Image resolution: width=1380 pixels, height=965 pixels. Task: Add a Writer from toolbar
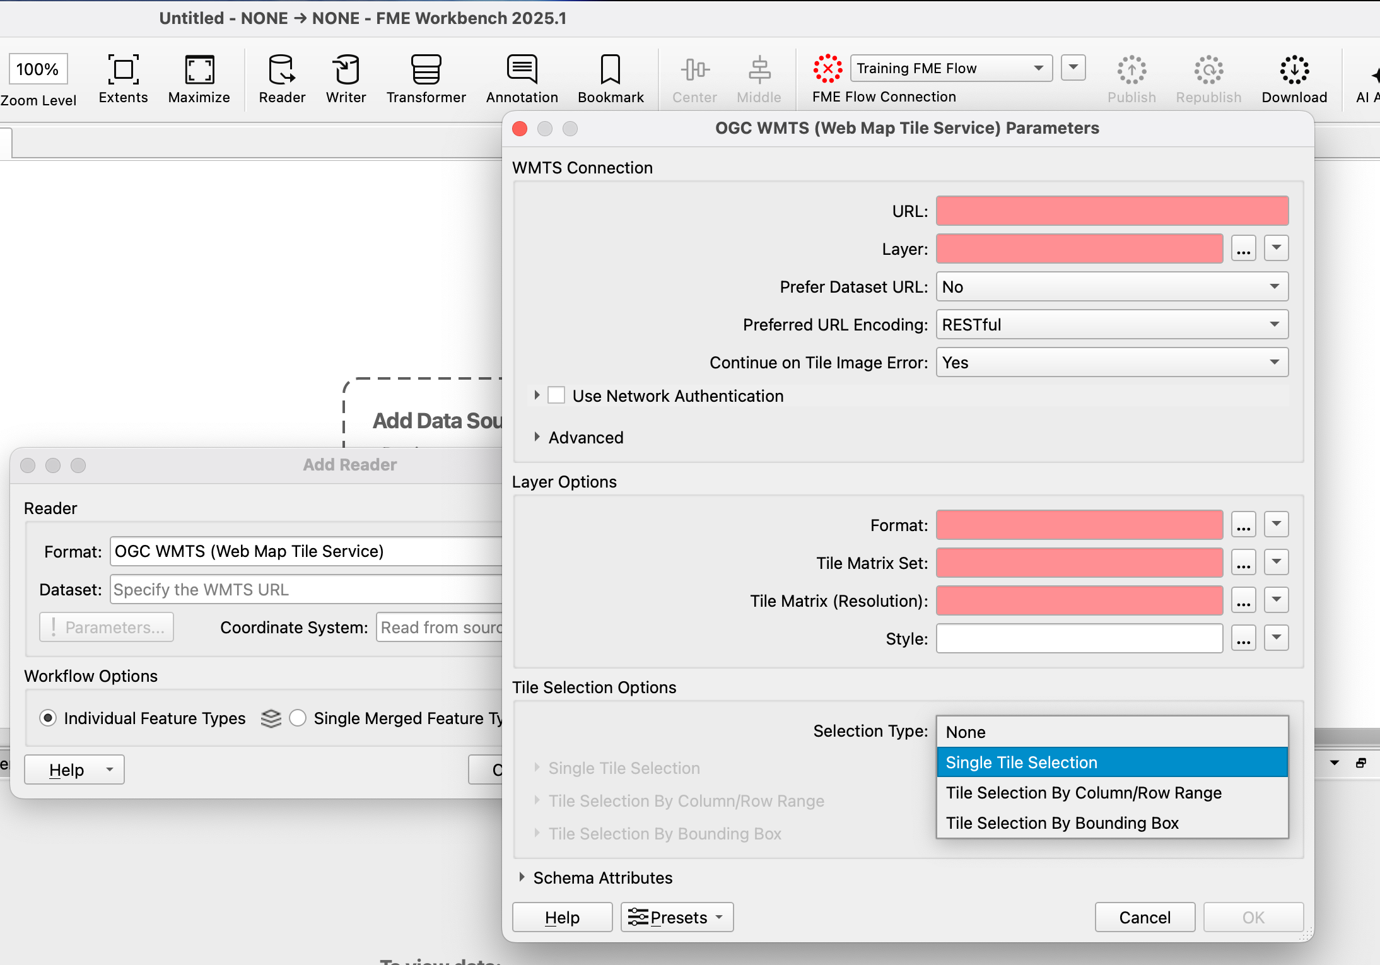click(x=346, y=79)
